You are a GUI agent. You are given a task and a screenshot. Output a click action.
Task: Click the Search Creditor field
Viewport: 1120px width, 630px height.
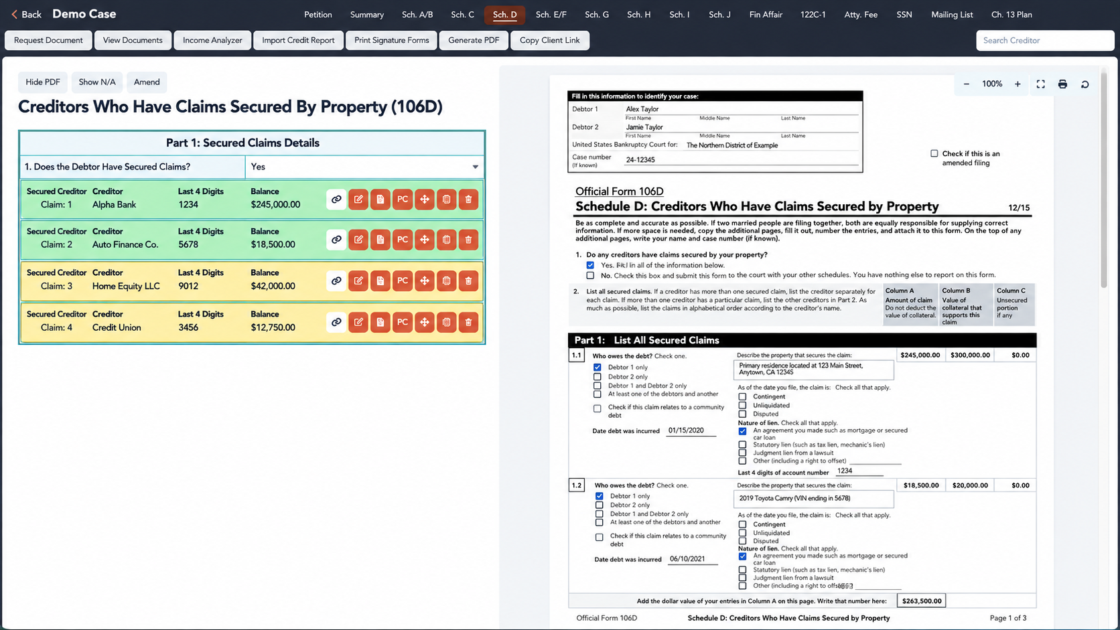point(1045,40)
